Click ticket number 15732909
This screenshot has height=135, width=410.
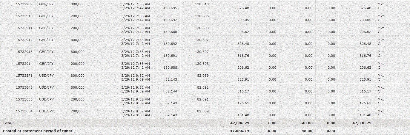(24, 4)
